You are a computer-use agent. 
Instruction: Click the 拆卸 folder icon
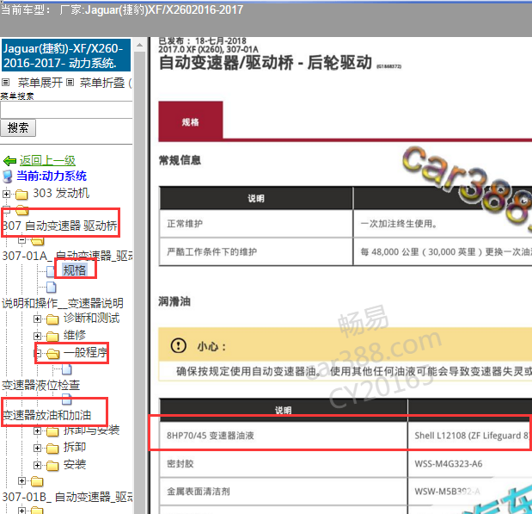click(x=52, y=449)
